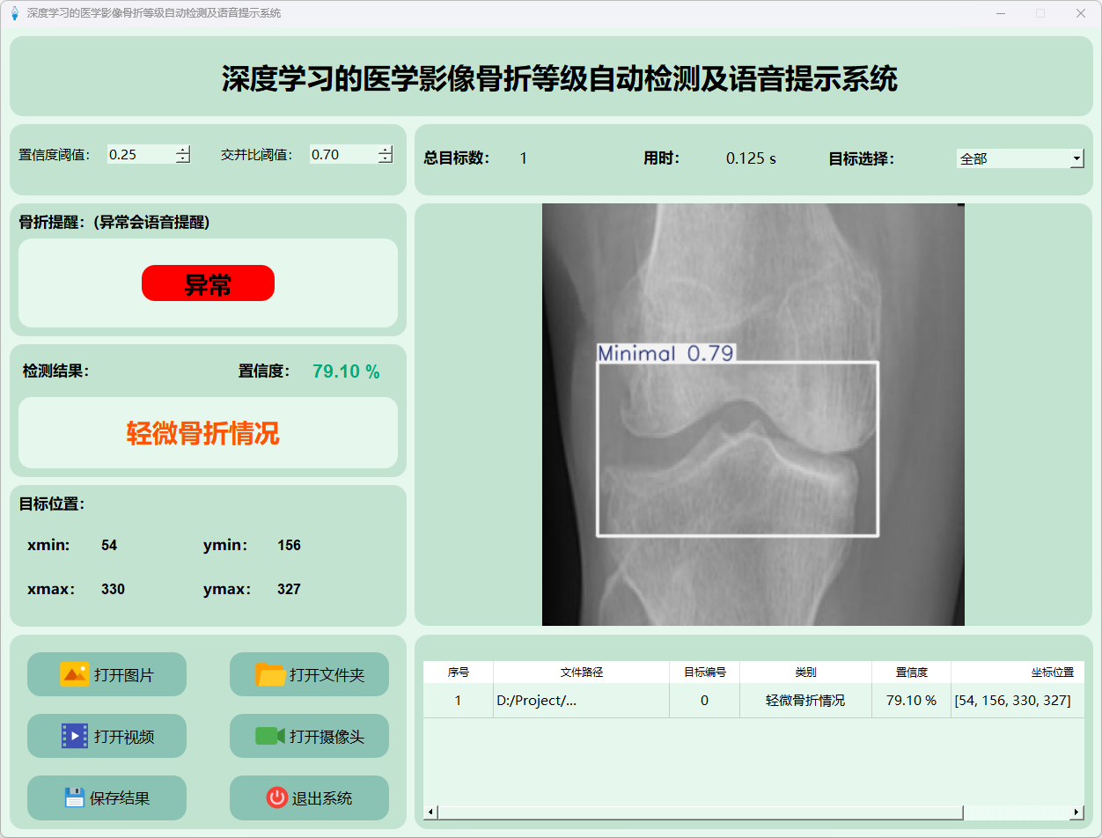Sort by the 序号 column header
The height and width of the screenshot is (838, 1102).
(459, 672)
